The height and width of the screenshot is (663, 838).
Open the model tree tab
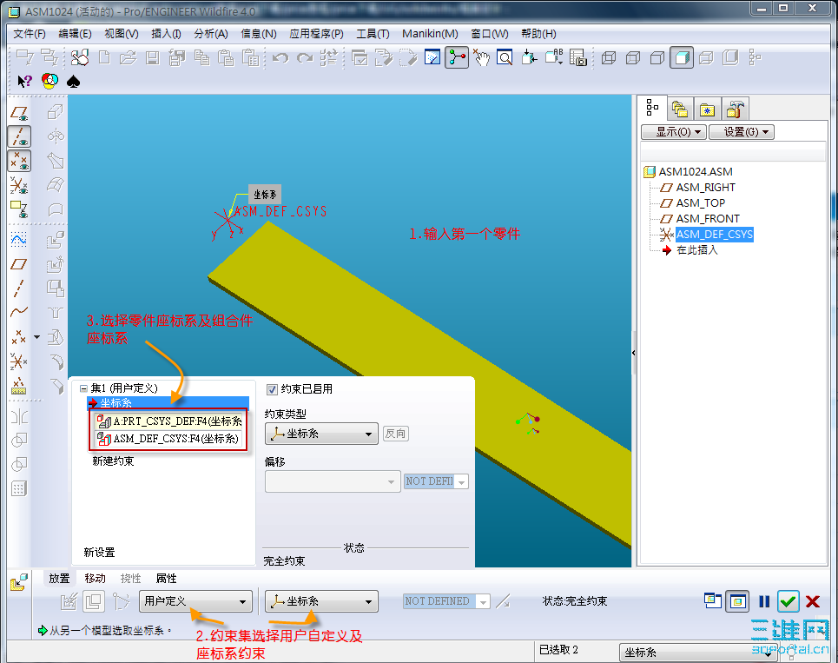pos(652,109)
